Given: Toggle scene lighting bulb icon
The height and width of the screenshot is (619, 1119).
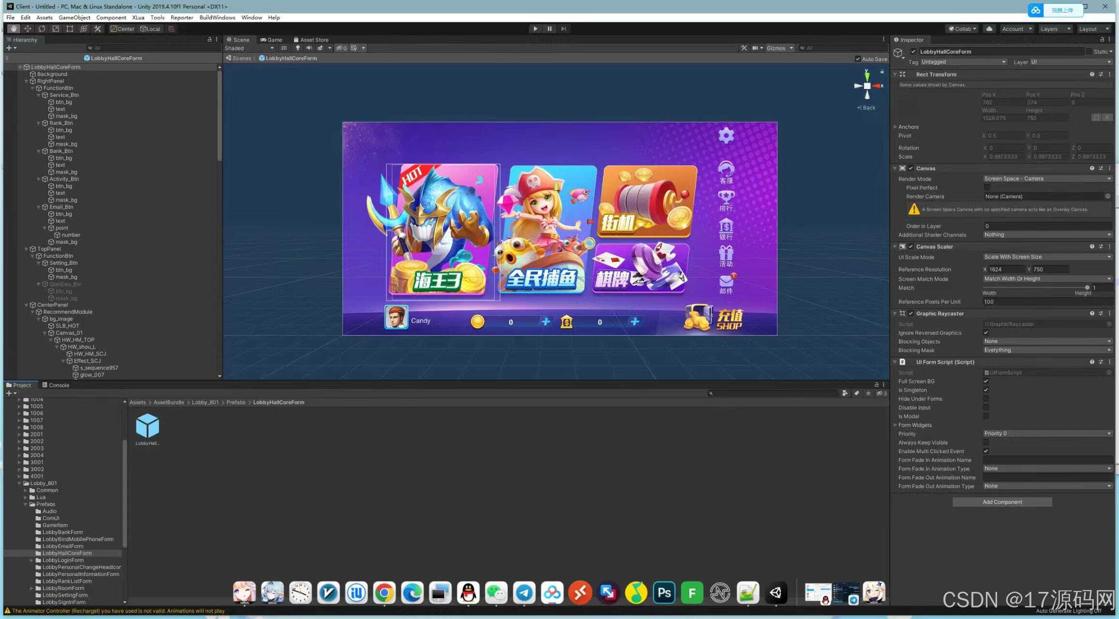Looking at the screenshot, I should pyautogui.click(x=298, y=48).
